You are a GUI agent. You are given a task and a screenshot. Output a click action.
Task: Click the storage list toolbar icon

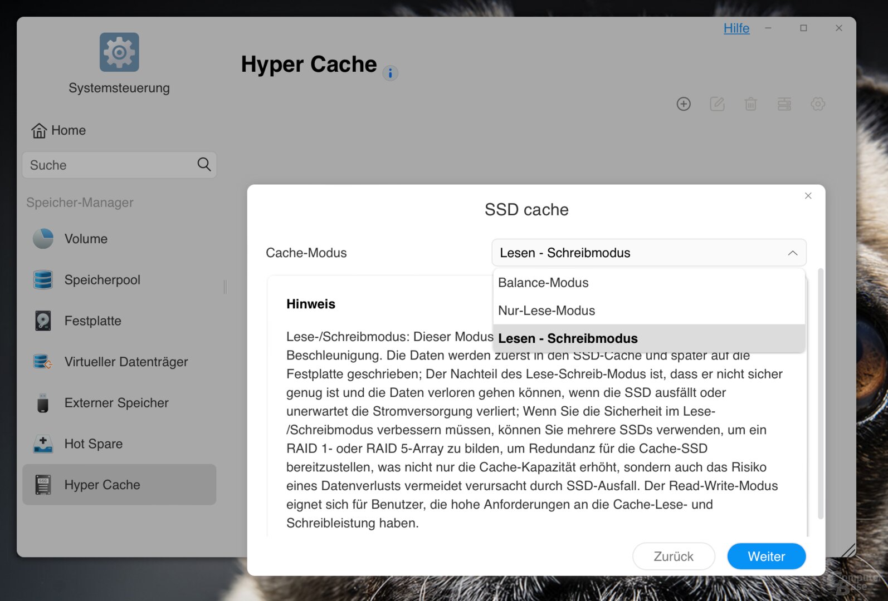click(x=784, y=104)
